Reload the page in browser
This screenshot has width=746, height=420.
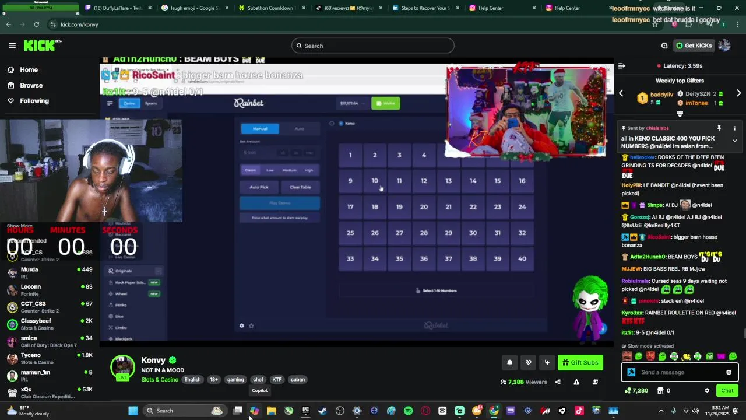(x=36, y=24)
